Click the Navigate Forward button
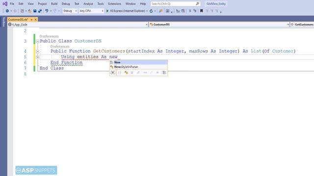314x176 pixels. click(15, 11)
